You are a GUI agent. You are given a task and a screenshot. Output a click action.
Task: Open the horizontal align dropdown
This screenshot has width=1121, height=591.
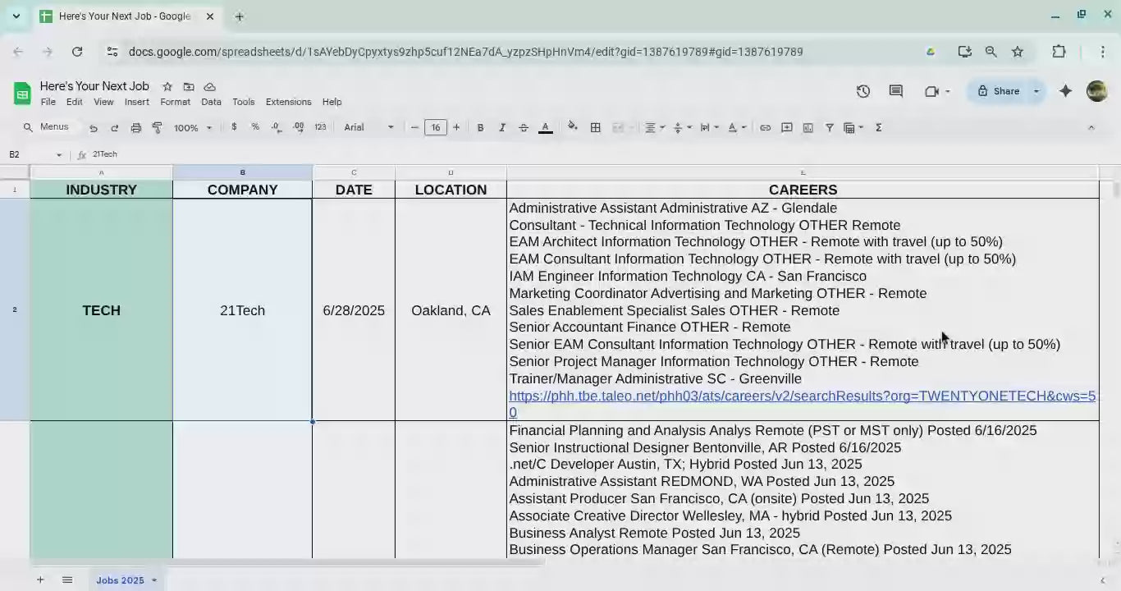[655, 127]
